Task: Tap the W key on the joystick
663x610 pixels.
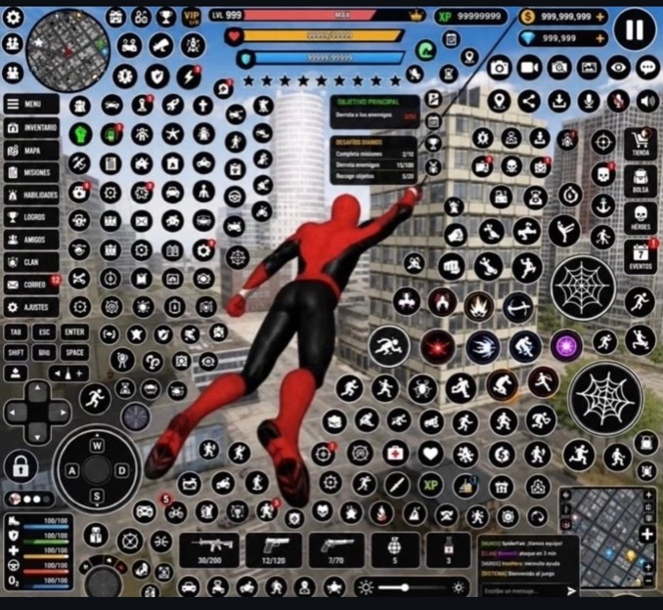Action: (x=97, y=445)
